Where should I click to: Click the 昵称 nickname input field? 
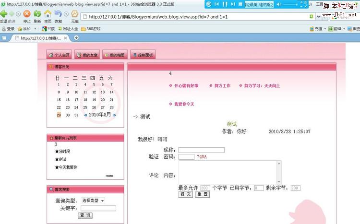201,150
